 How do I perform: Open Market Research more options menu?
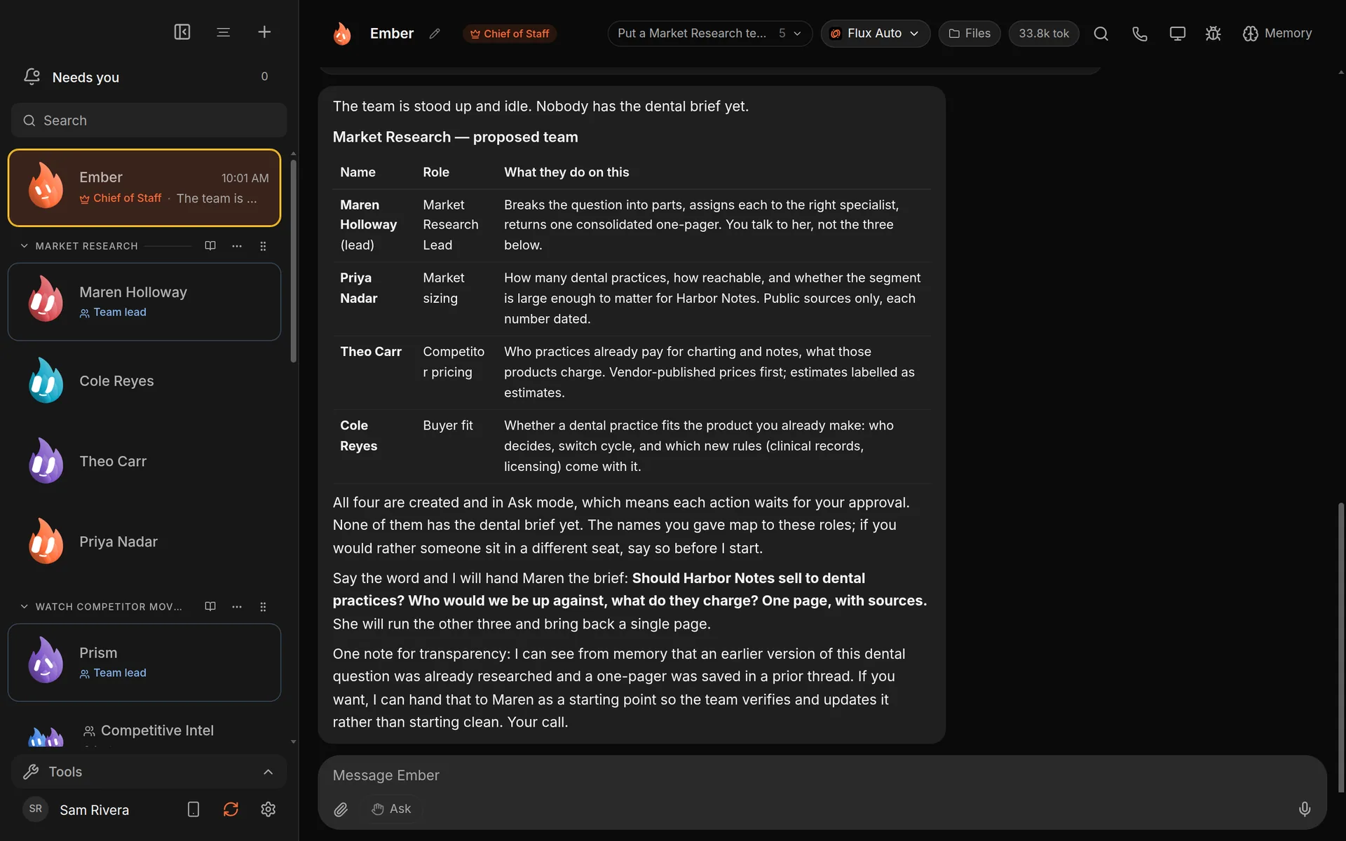(x=237, y=246)
